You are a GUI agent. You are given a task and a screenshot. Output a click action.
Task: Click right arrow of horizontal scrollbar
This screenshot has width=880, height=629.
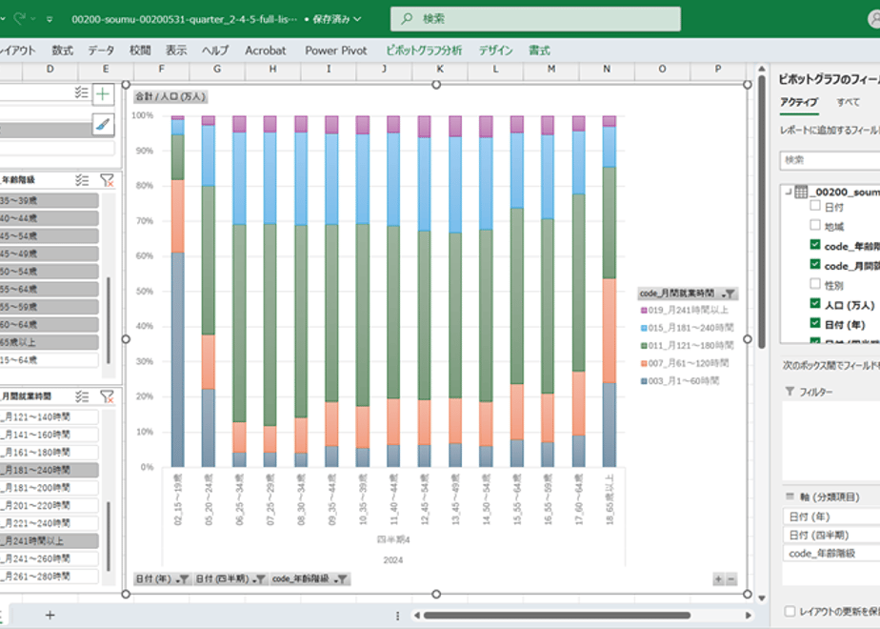(x=749, y=616)
